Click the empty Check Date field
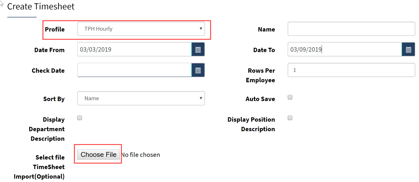The image size is (419, 182). click(135, 70)
